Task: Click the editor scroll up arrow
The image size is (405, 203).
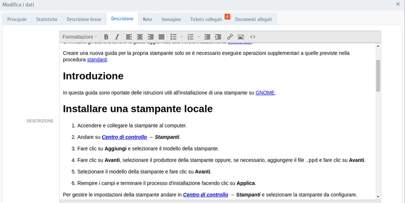Action: 378,46
